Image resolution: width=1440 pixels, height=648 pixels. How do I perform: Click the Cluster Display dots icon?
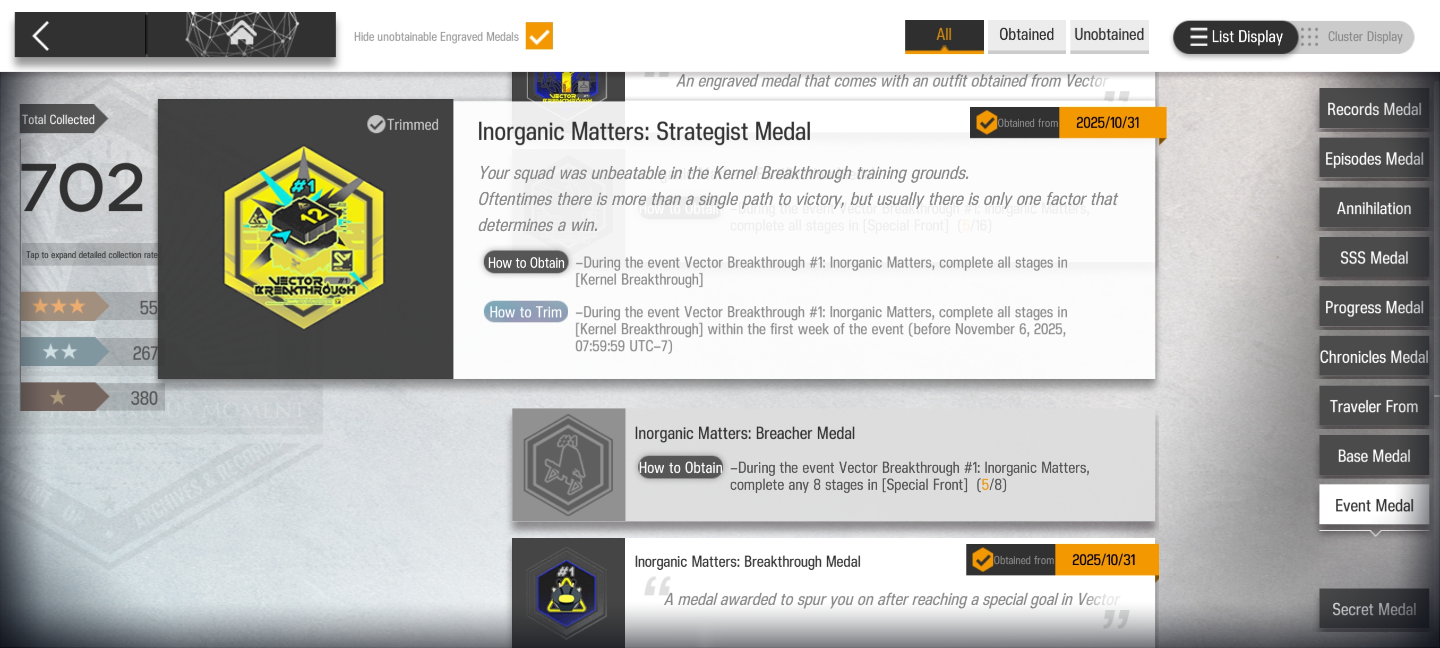(x=1309, y=37)
